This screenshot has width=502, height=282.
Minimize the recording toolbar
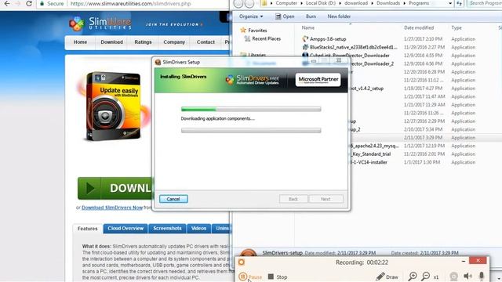[x=464, y=261]
